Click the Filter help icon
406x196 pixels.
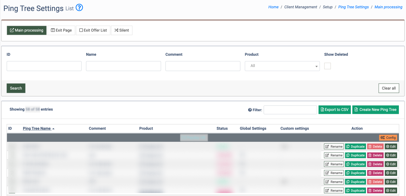(x=250, y=110)
